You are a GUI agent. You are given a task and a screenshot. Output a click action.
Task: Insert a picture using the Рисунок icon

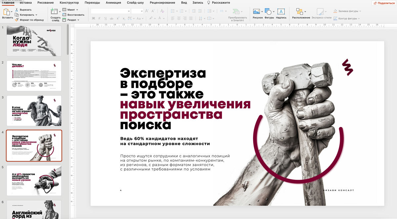point(256,12)
